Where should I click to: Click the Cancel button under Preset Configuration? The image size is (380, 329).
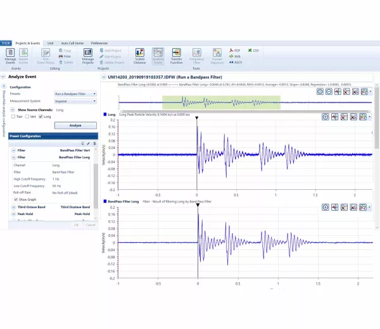tap(91, 225)
